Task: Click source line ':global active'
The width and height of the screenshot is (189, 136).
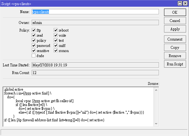Action: [x=13, y=89]
